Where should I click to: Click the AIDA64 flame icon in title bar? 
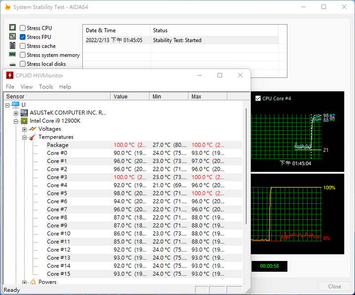tap(7, 7)
